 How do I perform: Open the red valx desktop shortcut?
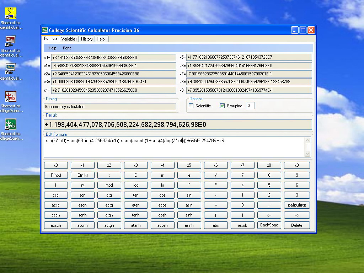click(x=11, y=96)
